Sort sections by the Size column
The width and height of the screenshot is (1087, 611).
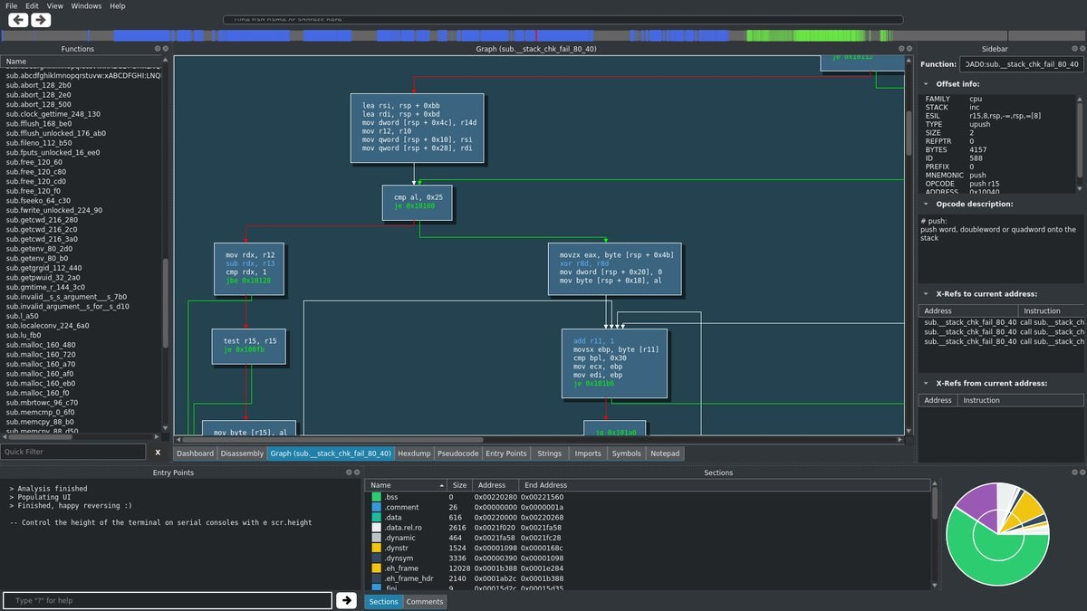pyautogui.click(x=459, y=485)
